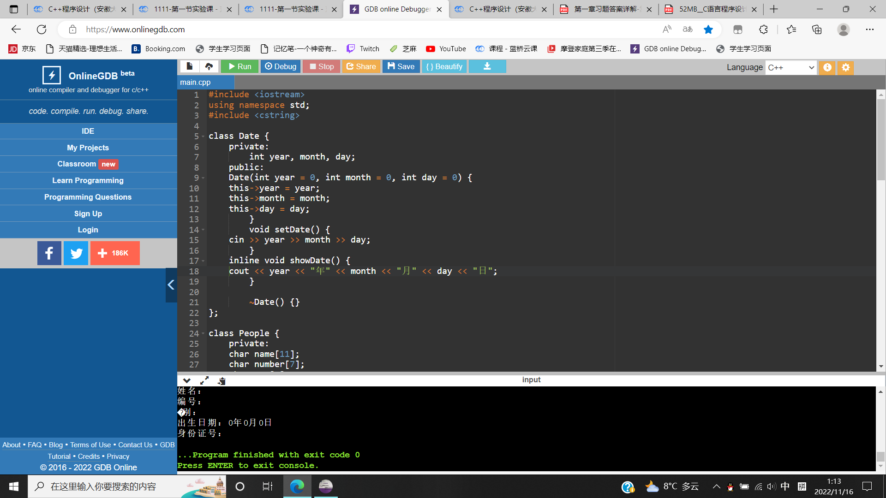Fold the Date class at line 5
This screenshot has height=498, width=886.
203,136
